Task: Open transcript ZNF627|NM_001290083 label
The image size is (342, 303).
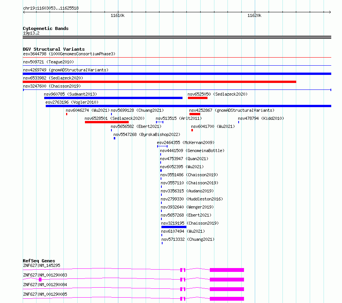Action: pos(45,275)
